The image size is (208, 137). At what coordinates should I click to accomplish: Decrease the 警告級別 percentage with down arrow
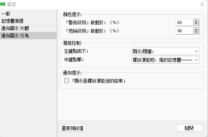tap(196, 24)
